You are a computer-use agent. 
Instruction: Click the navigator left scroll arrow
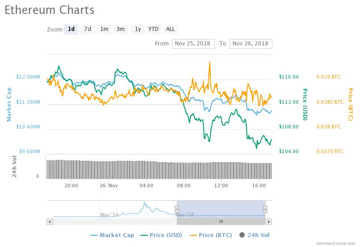pyautogui.click(x=50, y=221)
